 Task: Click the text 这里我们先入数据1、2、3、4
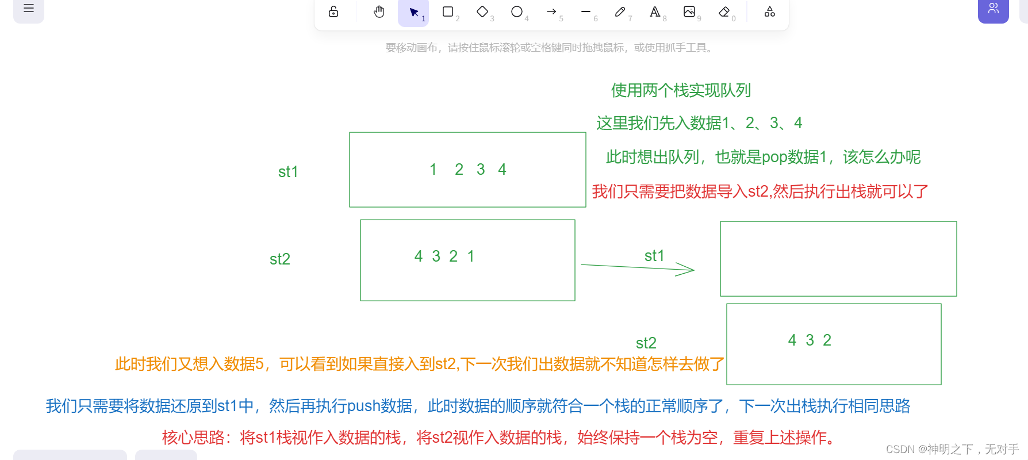click(699, 123)
